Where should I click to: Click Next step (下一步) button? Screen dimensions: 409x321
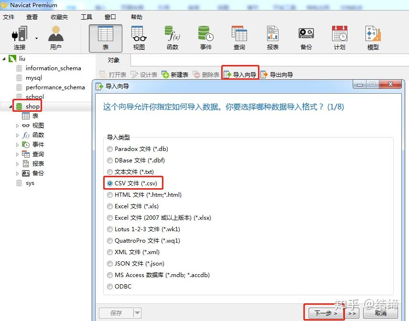coord(325,313)
